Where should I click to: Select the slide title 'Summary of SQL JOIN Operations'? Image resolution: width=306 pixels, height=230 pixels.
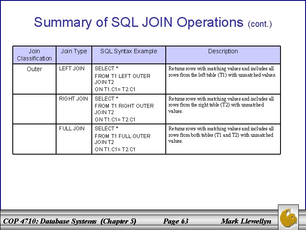[x=139, y=22]
